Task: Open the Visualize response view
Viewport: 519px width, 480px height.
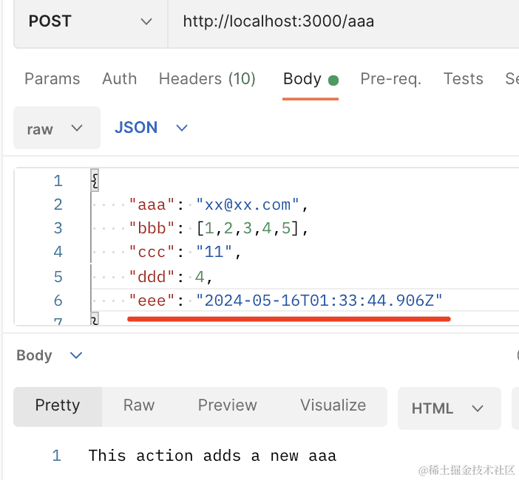Action: click(333, 405)
